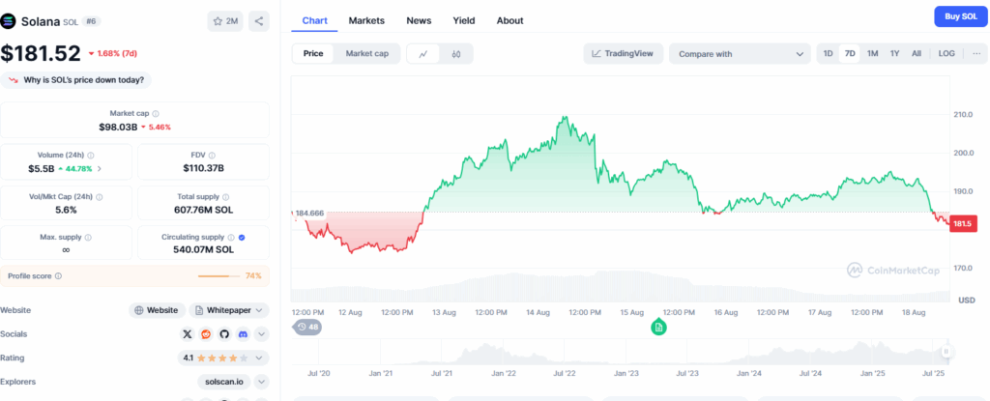Open Solana's X (Twitter) social link
Screen dimensions: 990x401
[187, 334]
